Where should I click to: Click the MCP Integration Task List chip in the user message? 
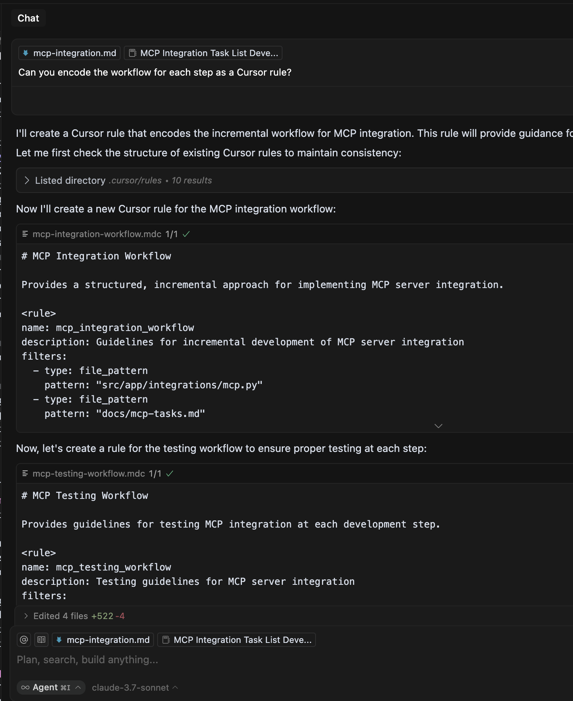[x=203, y=53]
